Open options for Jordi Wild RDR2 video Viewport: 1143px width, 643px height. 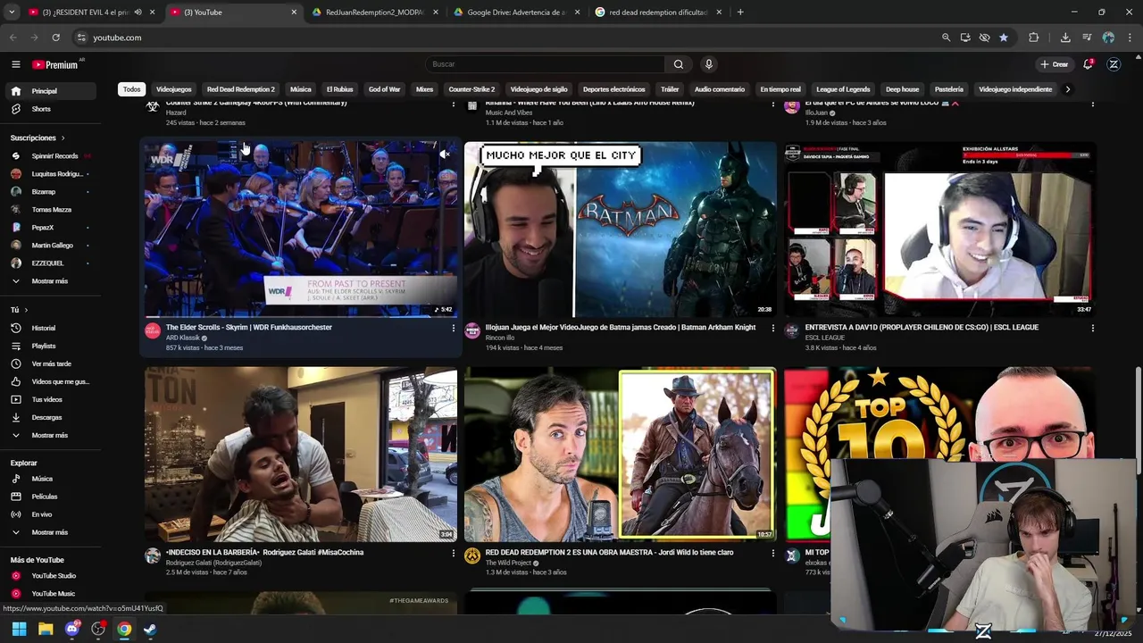772,553
